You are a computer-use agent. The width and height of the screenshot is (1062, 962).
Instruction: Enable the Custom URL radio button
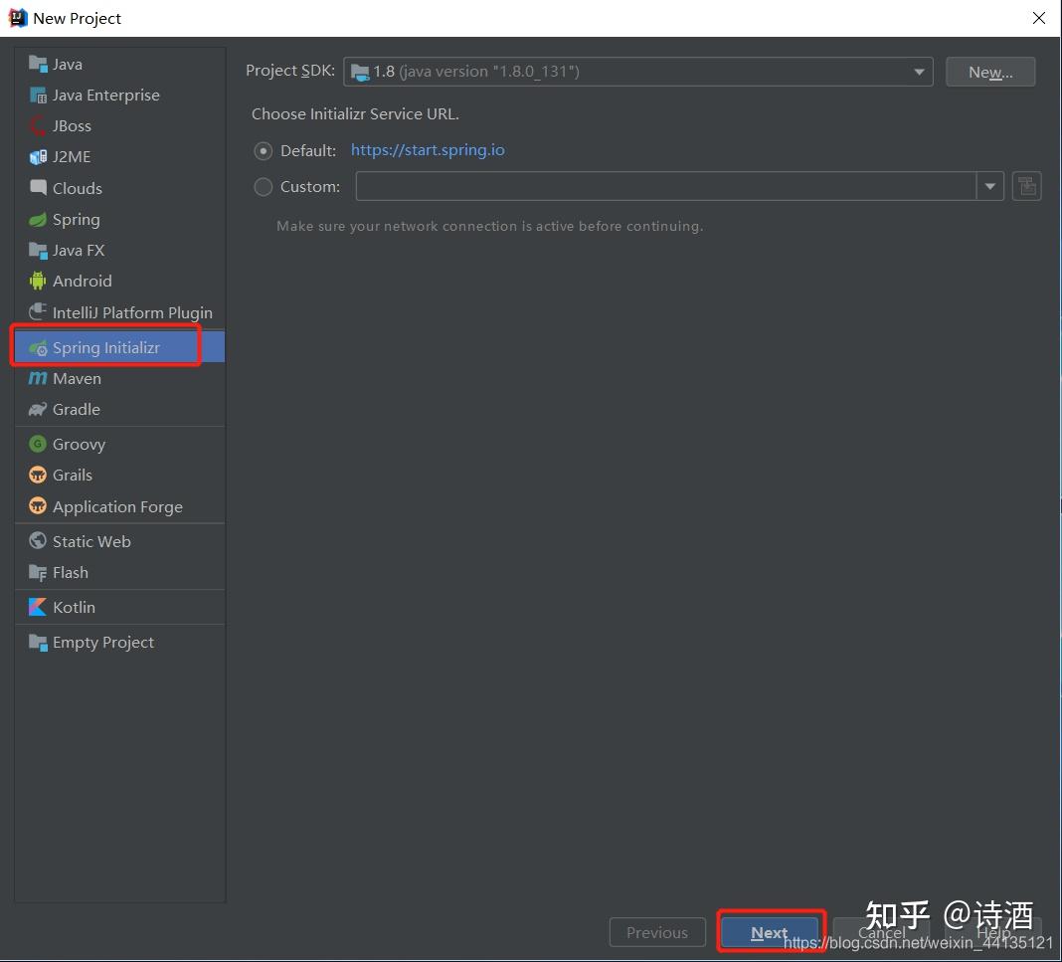coord(263,186)
